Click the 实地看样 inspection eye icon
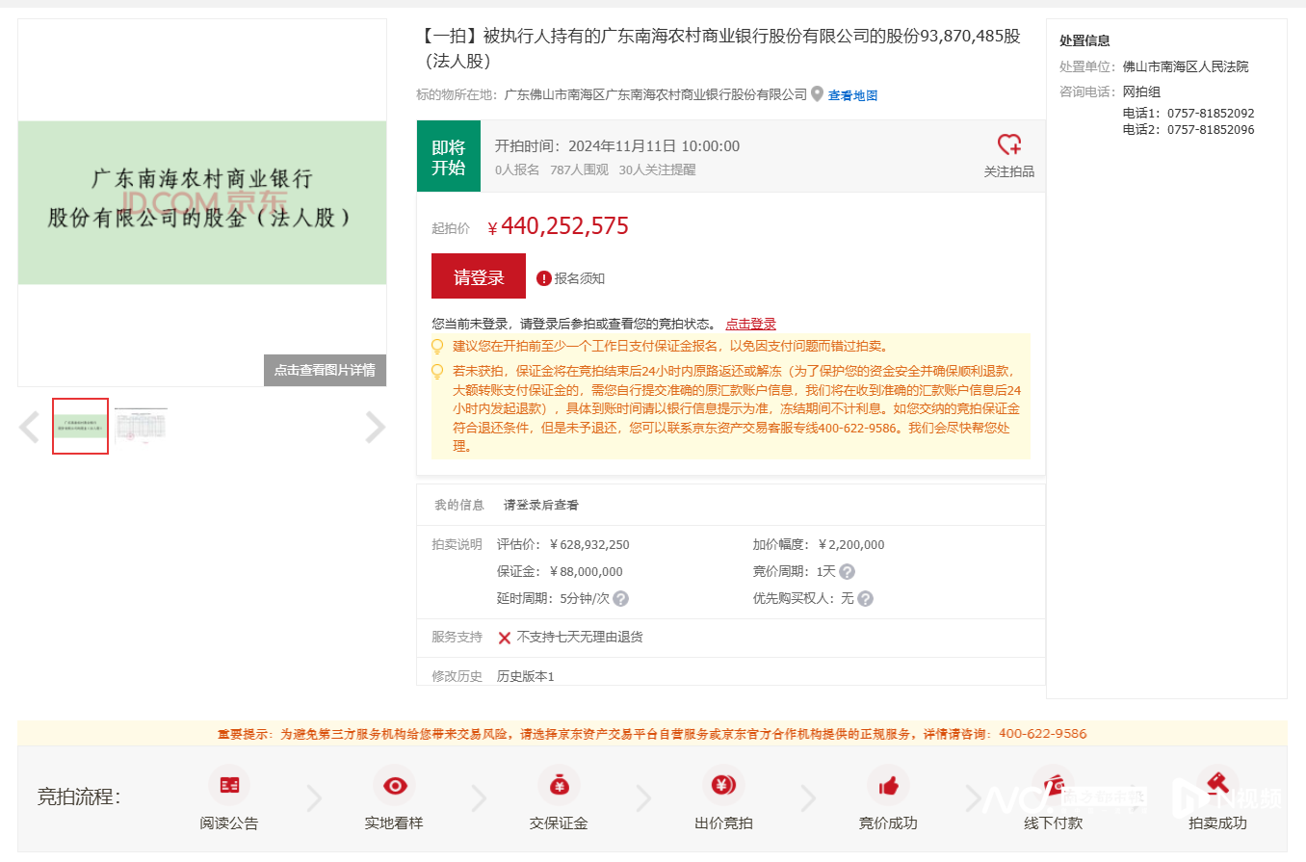1306x862 pixels. [x=394, y=786]
